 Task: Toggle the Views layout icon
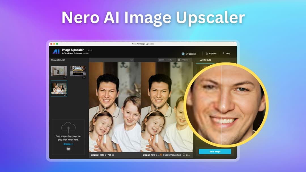pyautogui.click(x=180, y=59)
